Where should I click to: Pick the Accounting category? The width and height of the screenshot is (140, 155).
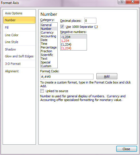[x=48, y=36]
